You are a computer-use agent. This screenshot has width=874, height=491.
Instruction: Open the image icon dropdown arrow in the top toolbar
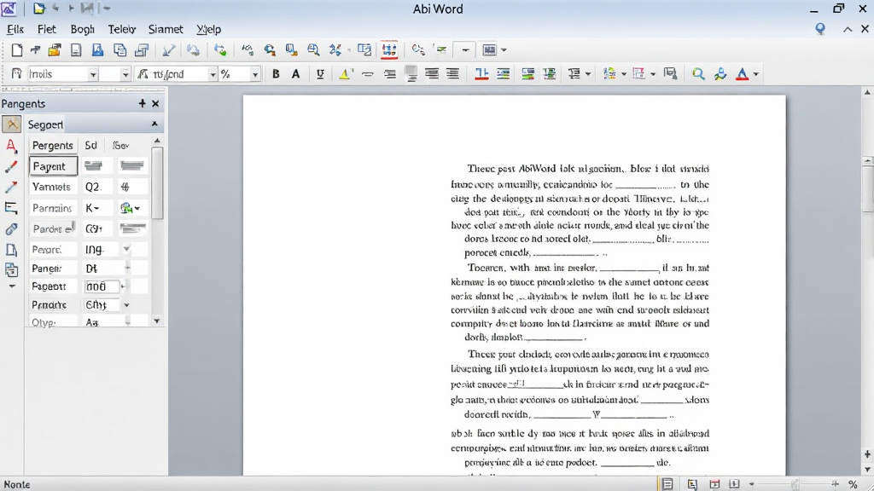[x=504, y=50]
